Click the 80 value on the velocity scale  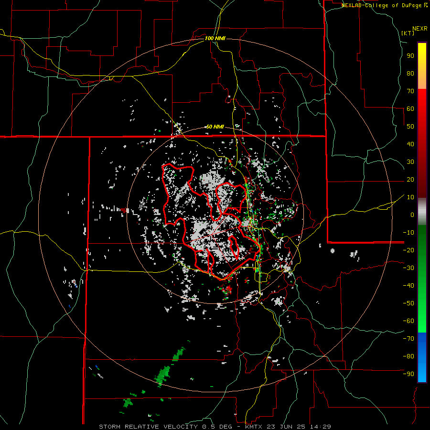[410, 74]
